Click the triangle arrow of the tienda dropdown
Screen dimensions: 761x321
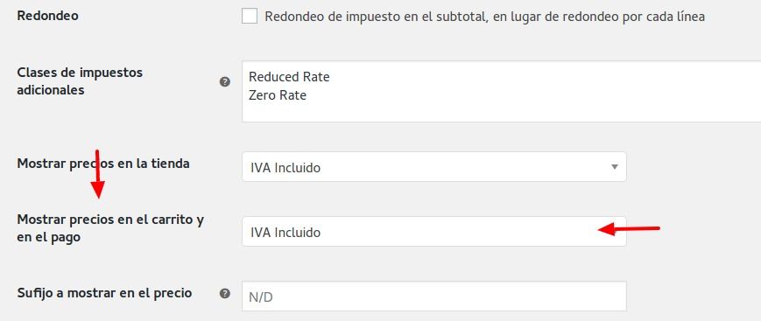pyautogui.click(x=615, y=167)
